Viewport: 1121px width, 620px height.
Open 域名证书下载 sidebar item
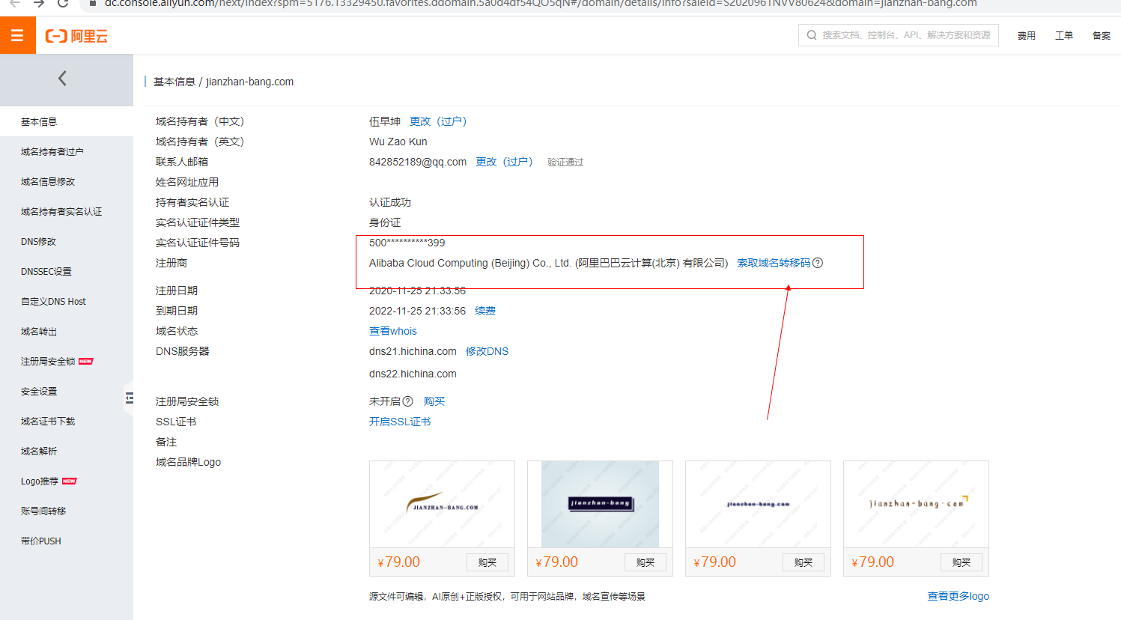[67, 421]
